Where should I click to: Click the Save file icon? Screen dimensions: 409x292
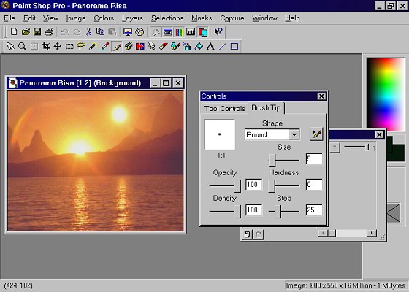coord(37,32)
